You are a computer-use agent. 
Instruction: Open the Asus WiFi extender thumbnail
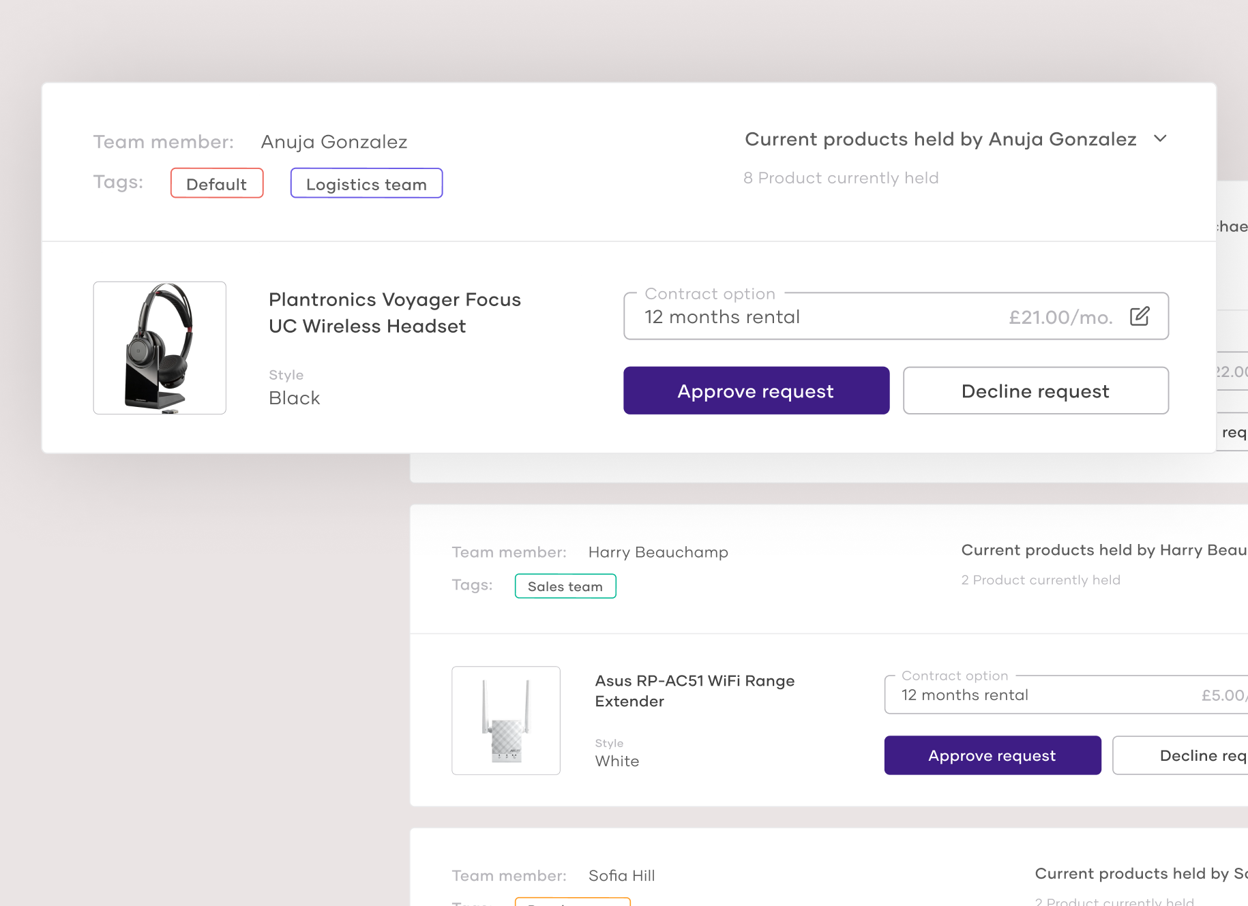pyautogui.click(x=506, y=721)
